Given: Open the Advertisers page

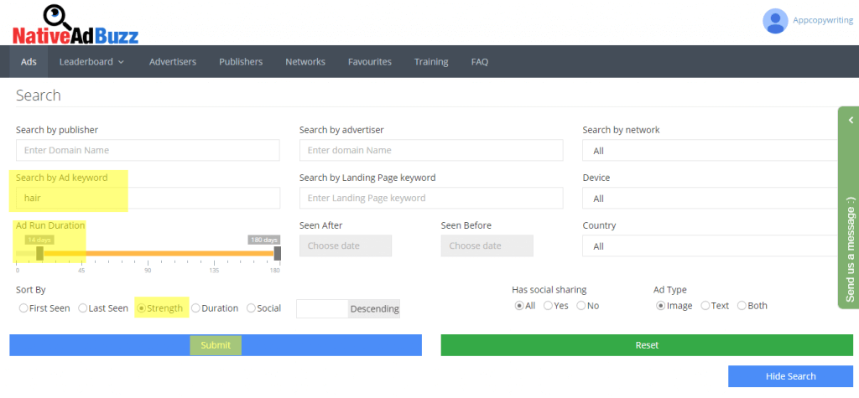Looking at the screenshot, I should (x=173, y=62).
